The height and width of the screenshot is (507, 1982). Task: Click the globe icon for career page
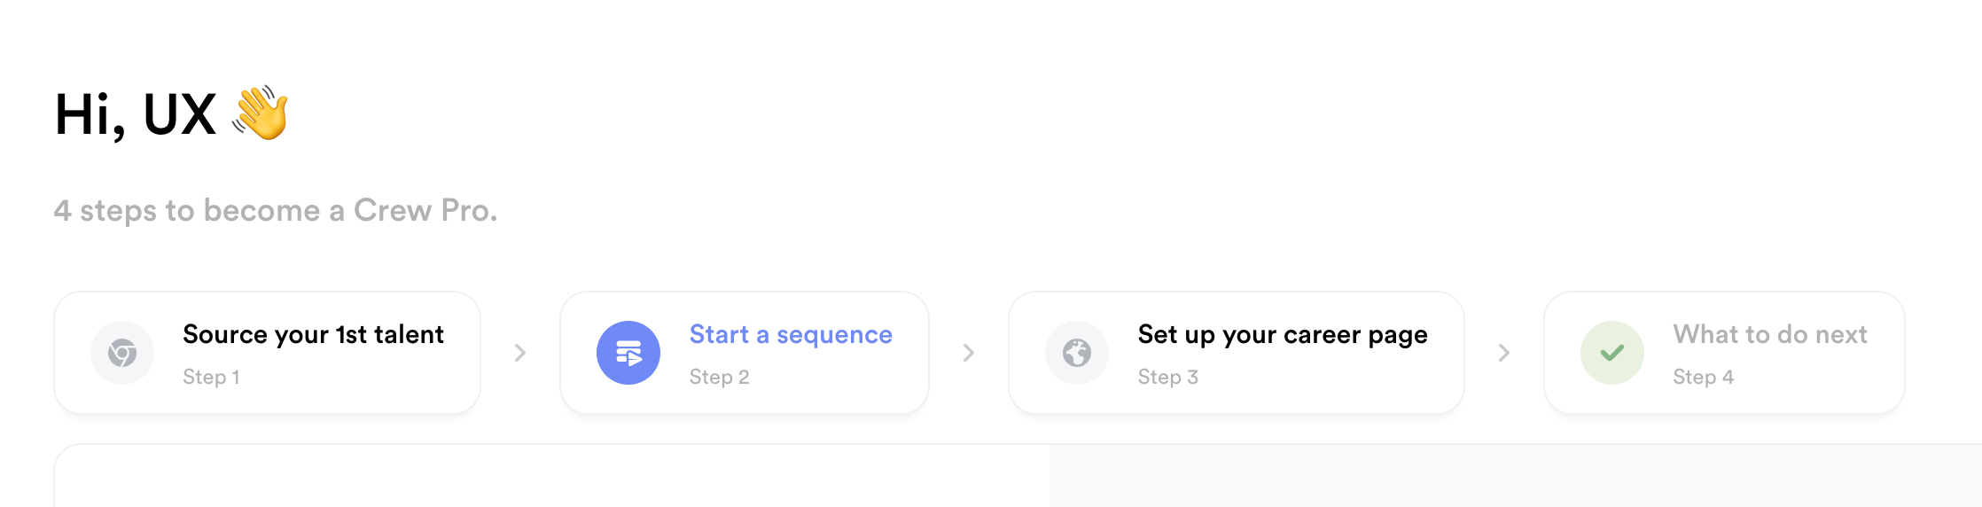[x=1077, y=353]
